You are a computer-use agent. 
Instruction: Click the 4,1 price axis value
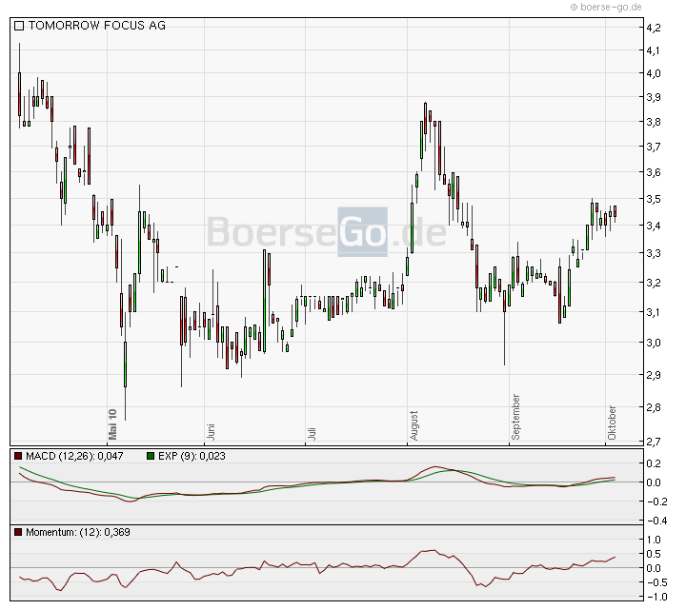654,50
